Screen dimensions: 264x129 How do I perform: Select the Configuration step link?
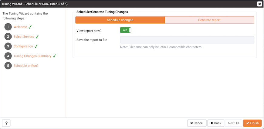pyautogui.click(x=23, y=46)
